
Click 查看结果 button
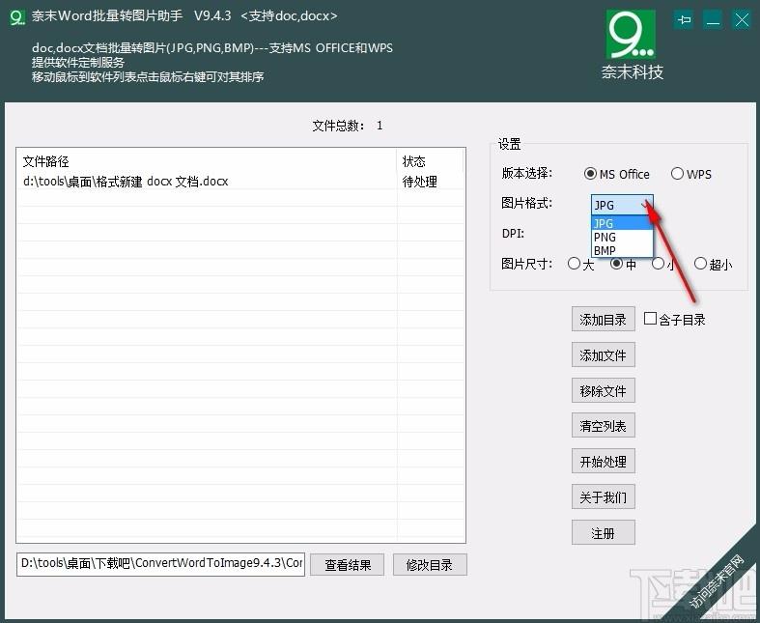click(x=347, y=565)
